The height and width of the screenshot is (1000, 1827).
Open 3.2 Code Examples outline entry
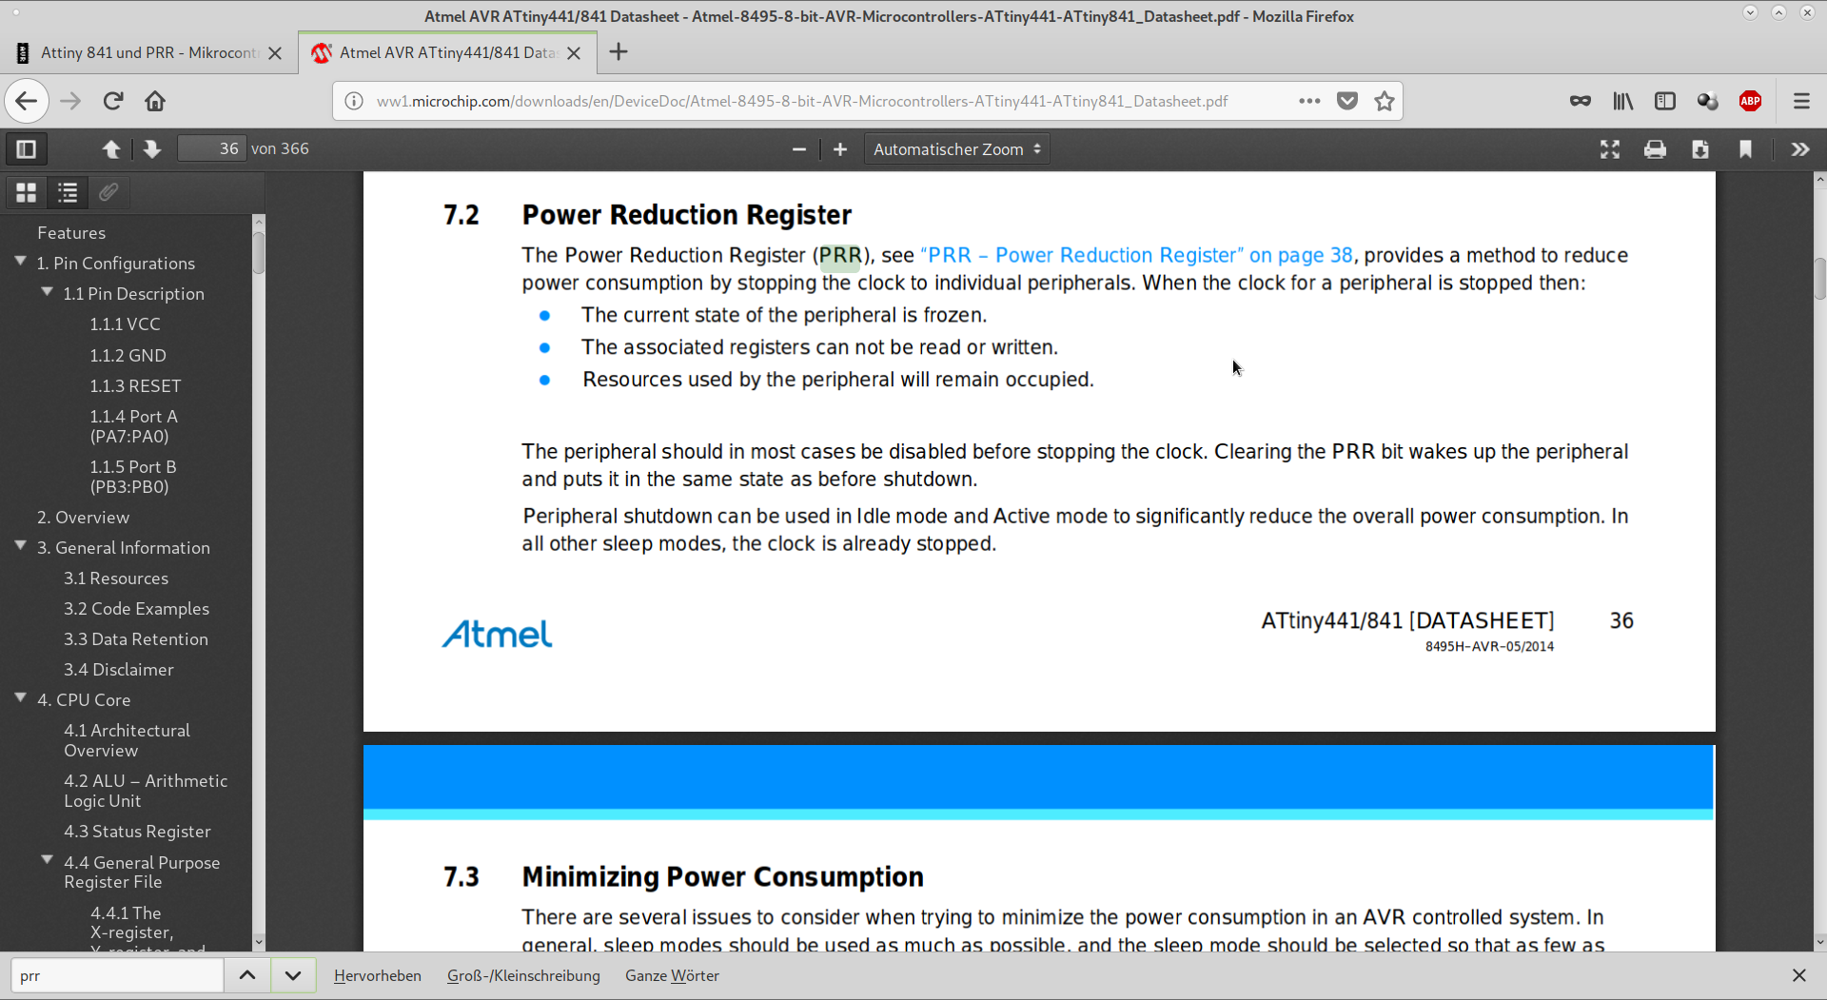[x=136, y=609]
